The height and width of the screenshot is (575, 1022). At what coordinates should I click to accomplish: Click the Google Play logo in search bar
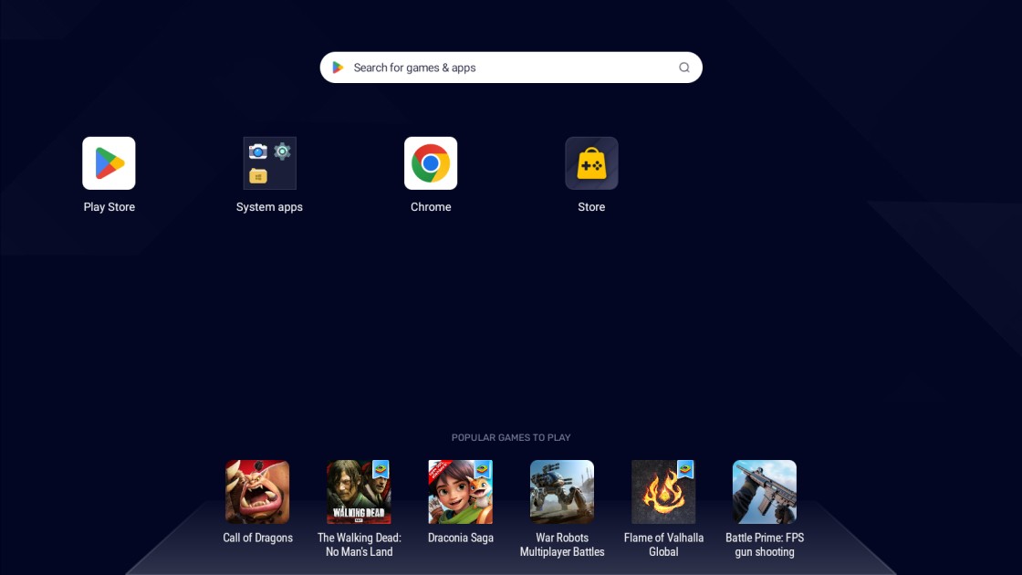click(338, 68)
